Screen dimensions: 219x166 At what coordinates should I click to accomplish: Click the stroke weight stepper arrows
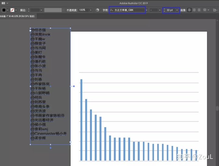(29, 10)
